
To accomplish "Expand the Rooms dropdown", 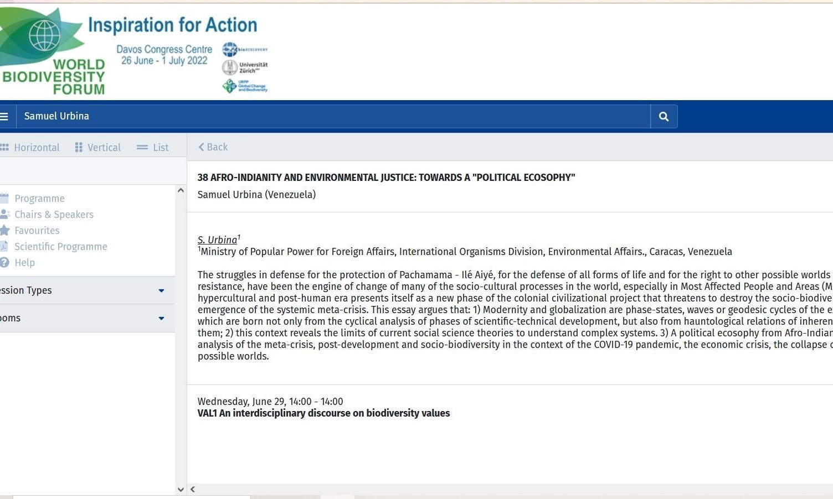I will [87, 318].
